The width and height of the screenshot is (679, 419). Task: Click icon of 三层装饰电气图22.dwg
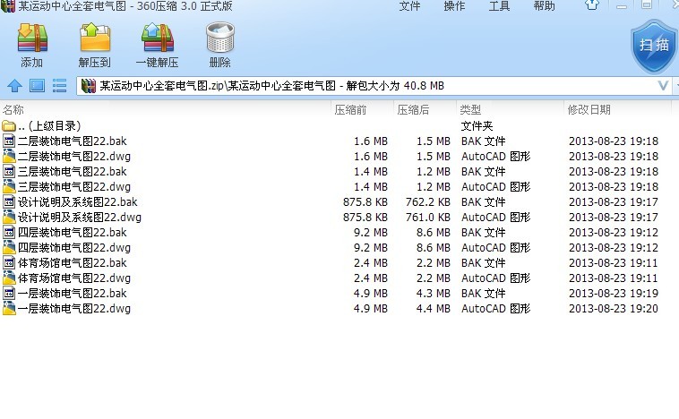pyautogui.click(x=9, y=187)
